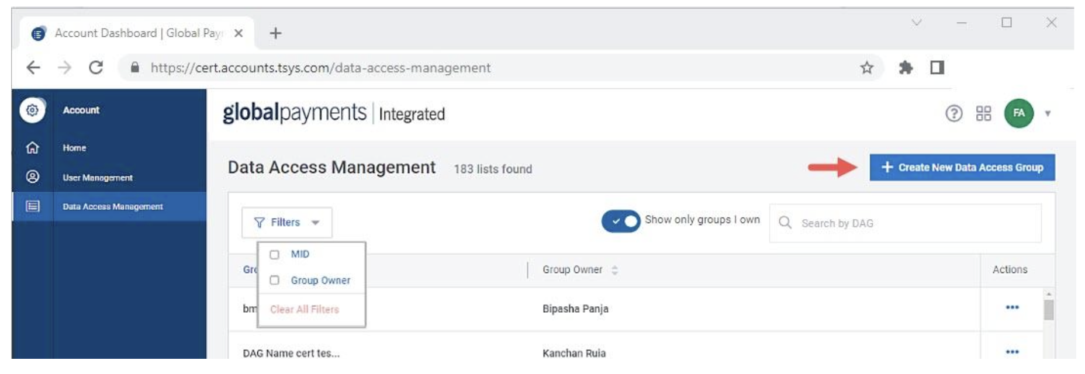Click the table vertical scrollbar thumb
The width and height of the screenshot is (1085, 374).
click(1049, 310)
